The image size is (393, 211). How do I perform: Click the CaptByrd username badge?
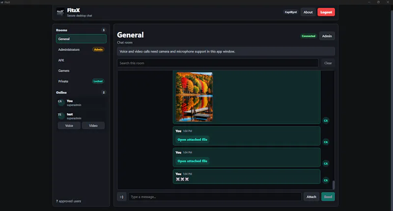click(x=291, y=12)
